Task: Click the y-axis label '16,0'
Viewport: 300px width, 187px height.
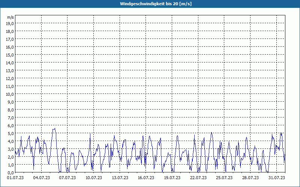Action: pos(10,47)
